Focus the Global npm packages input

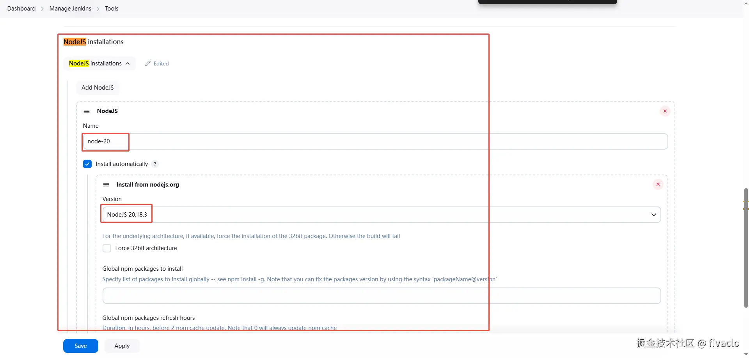coord(382,296)
